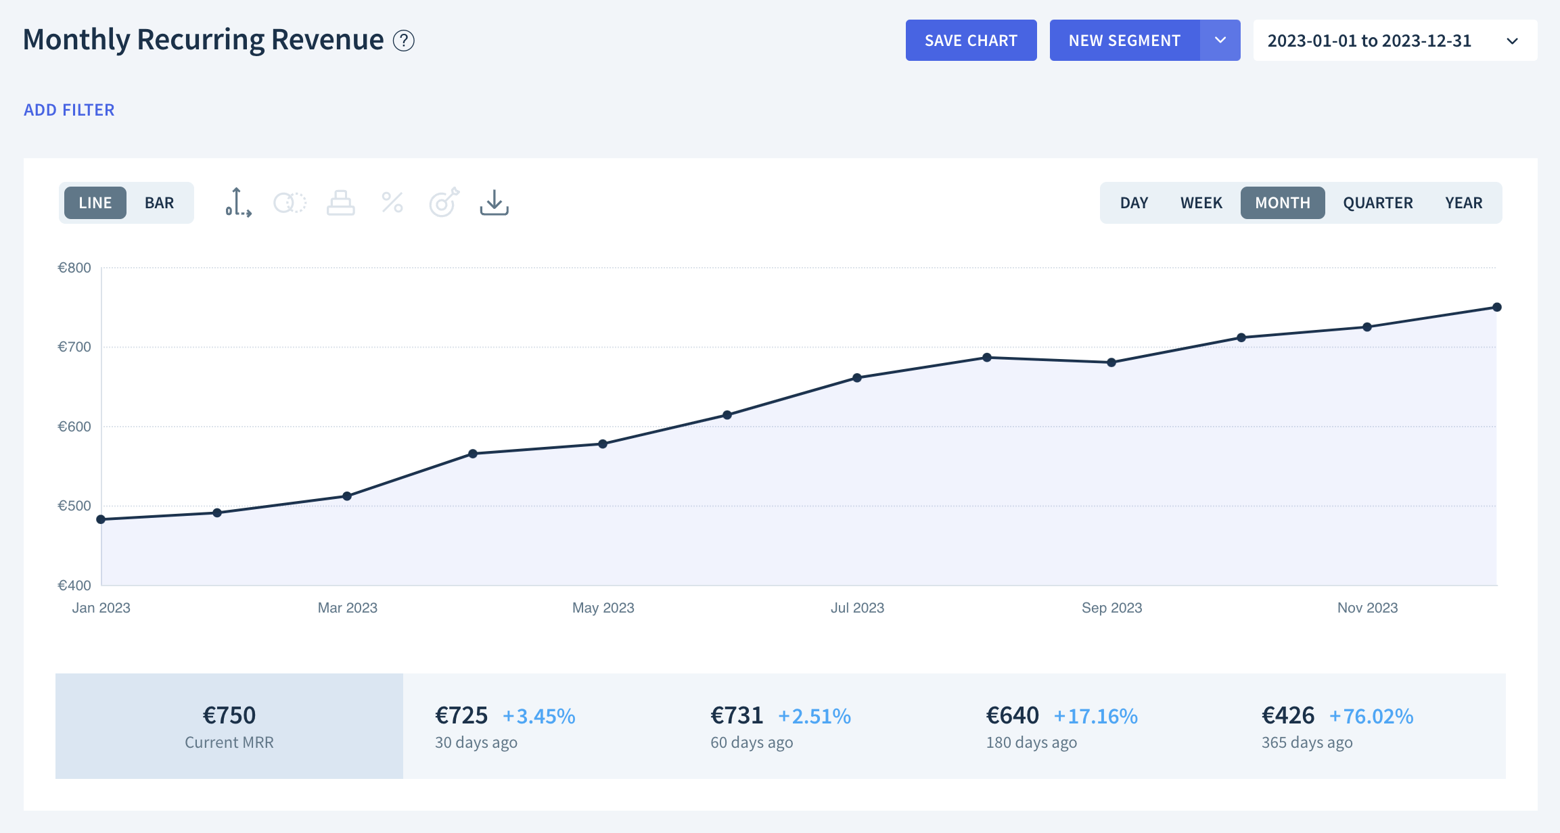Download chart data via download icon
Screen dimensions: 1560x833
(495, 203)
